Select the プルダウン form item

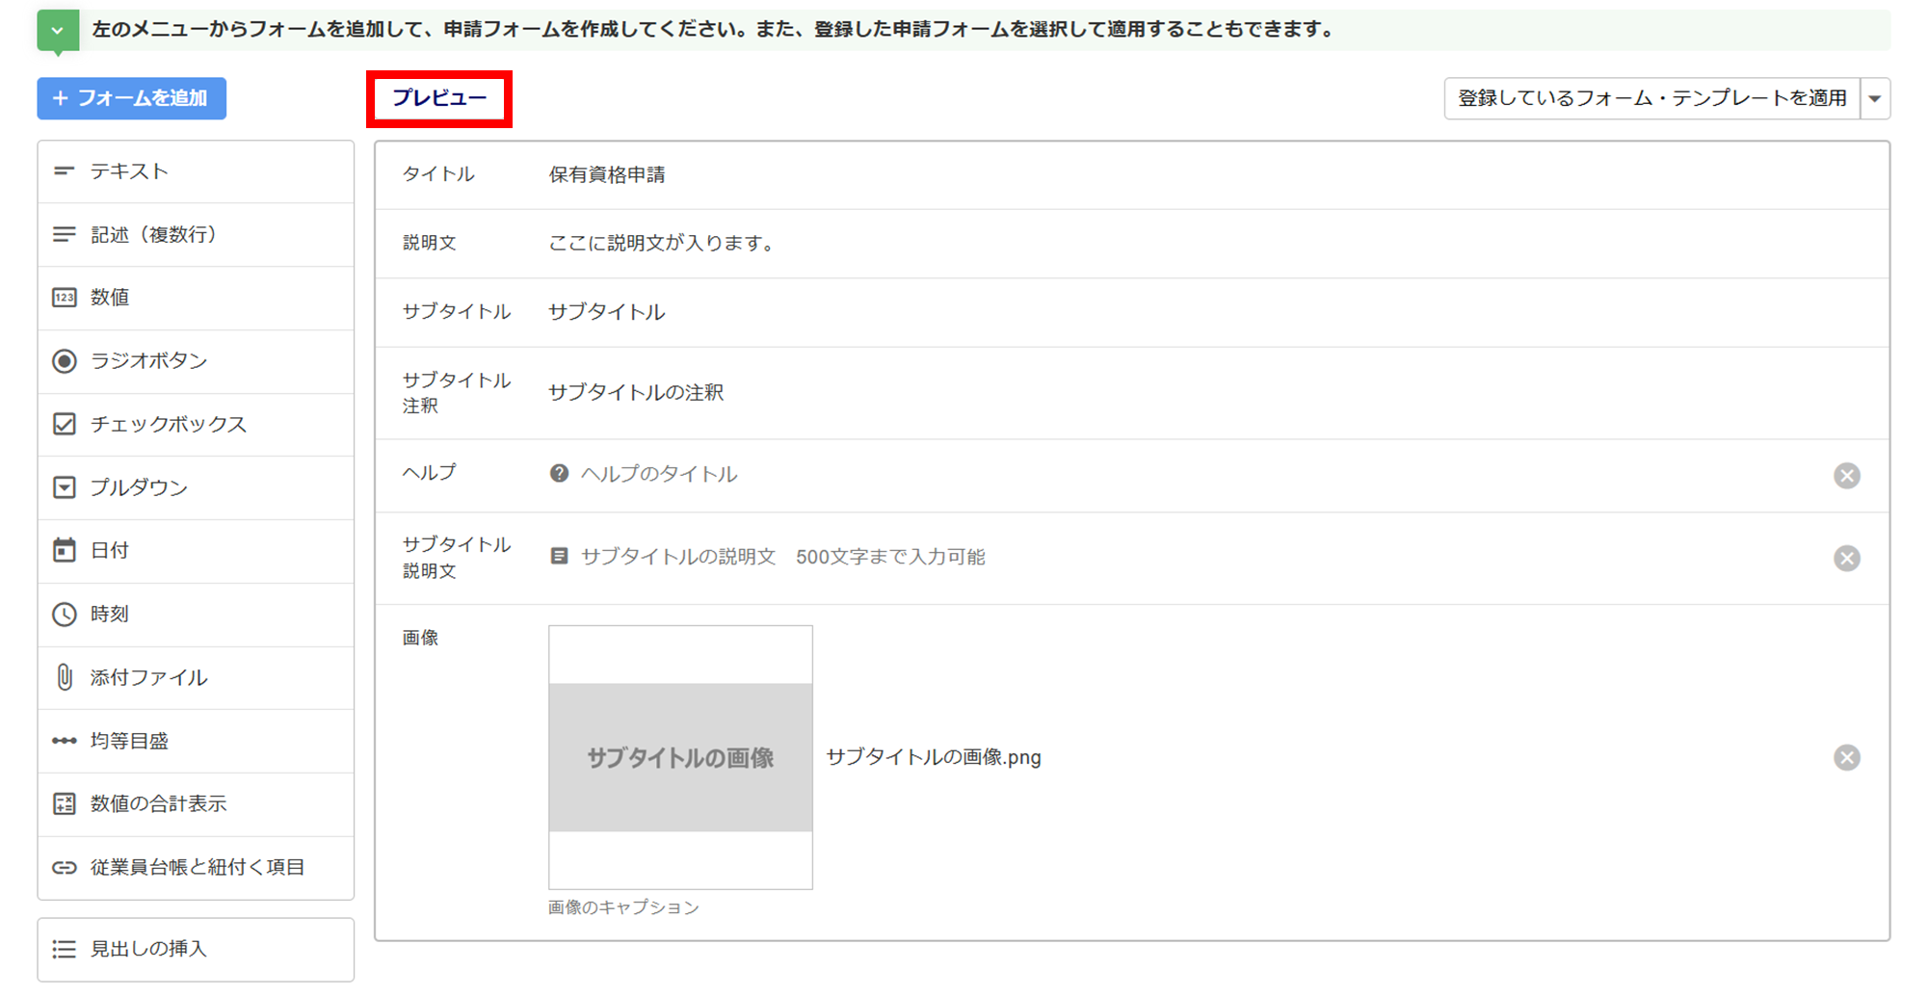pos(196,487)
